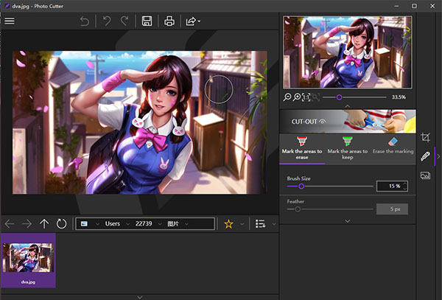Click 22739 in the folder path
The height and width of the screenshot is (300, 442).
144,224
